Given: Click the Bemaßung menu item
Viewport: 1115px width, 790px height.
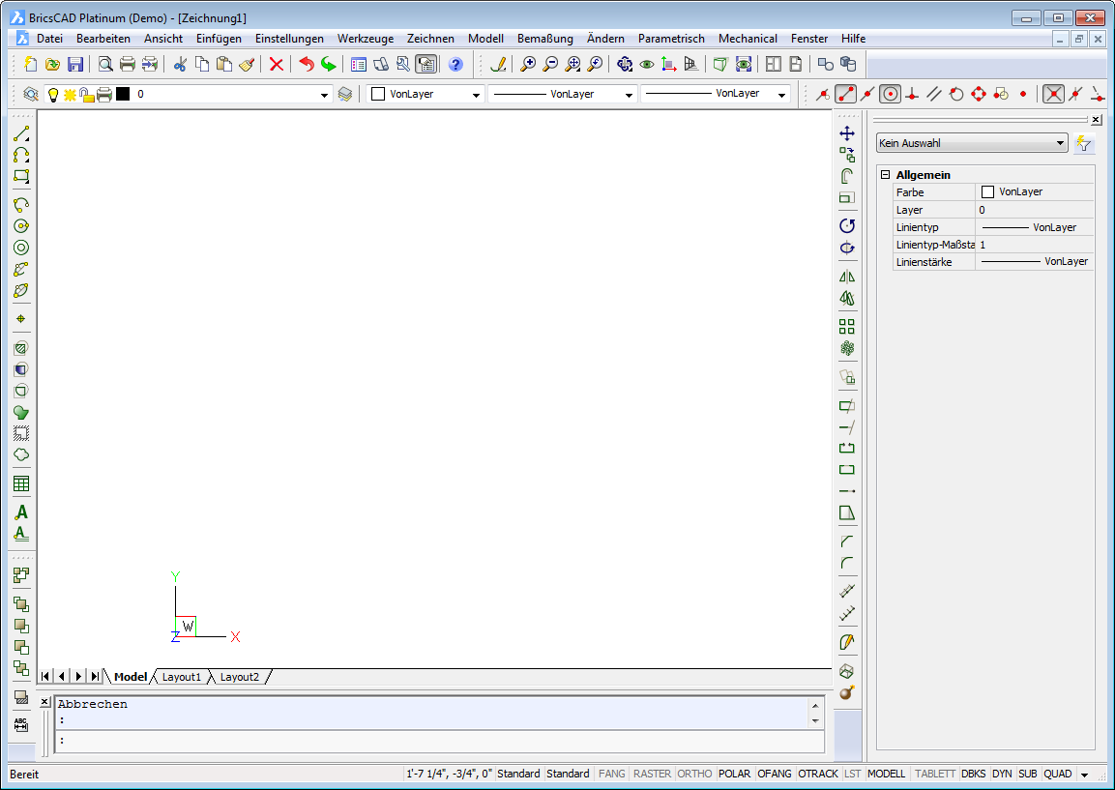Looking at the screenshot, I should tap(544, 39).
